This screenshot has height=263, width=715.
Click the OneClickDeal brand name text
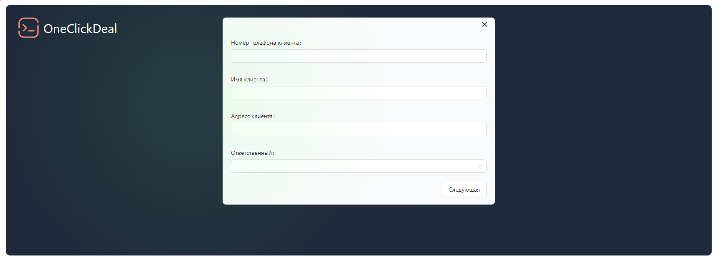pyautogui.click(x=80, y=29)
